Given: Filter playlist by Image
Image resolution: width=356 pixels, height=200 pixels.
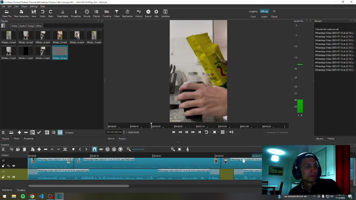Looking at the screenshot, I should 31,26.
